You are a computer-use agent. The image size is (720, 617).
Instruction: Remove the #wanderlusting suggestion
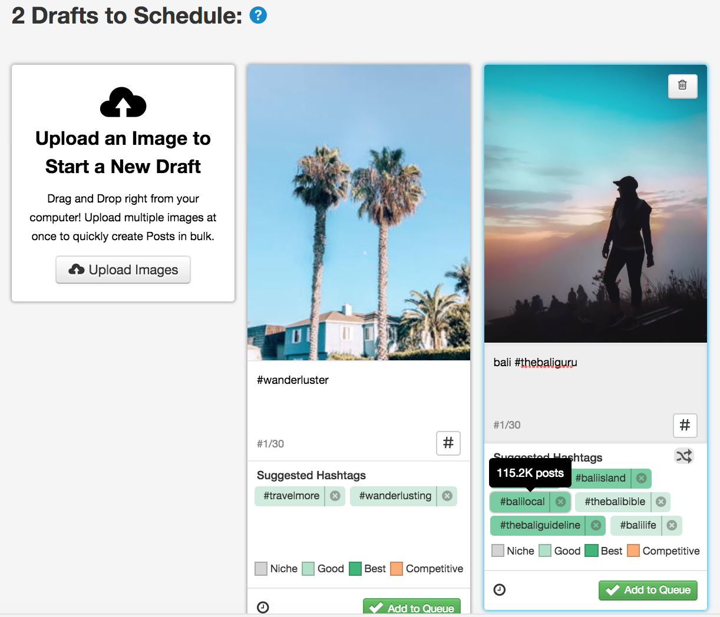(447, 496)
